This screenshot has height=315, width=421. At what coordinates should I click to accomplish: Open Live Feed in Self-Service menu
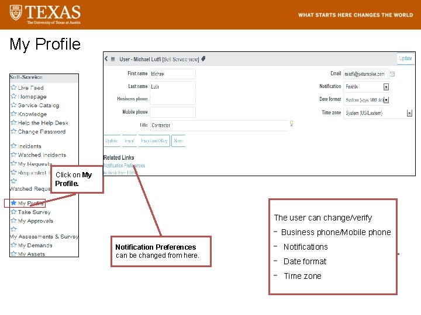pos(30,88)
